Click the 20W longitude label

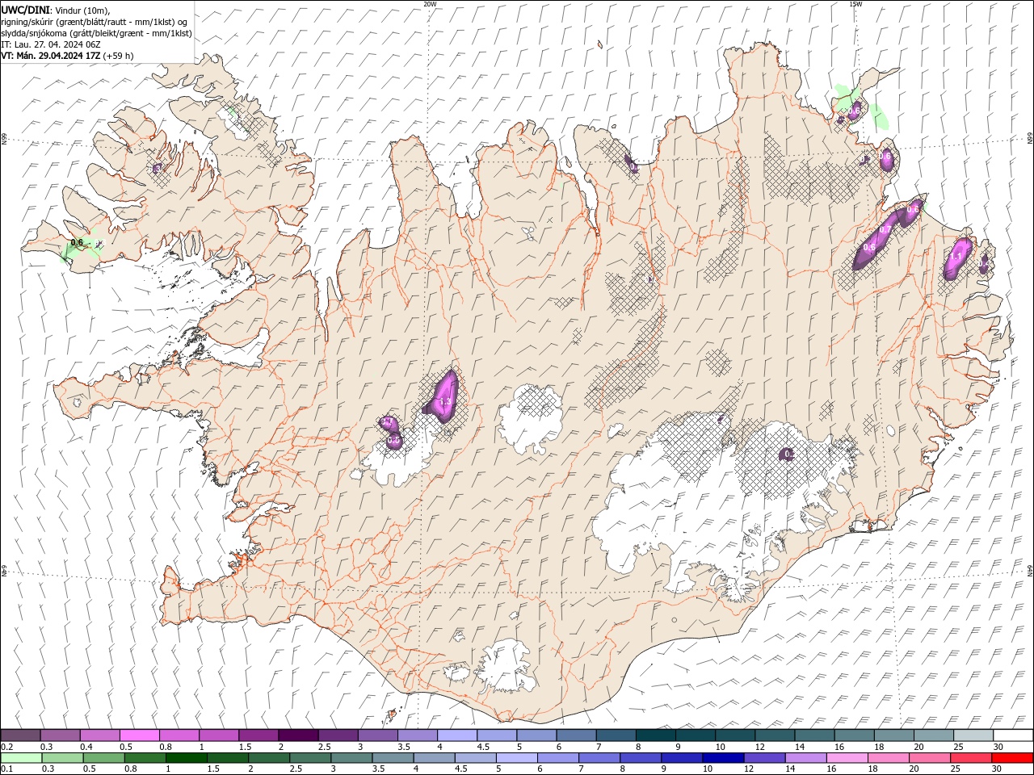click(430, 3)
